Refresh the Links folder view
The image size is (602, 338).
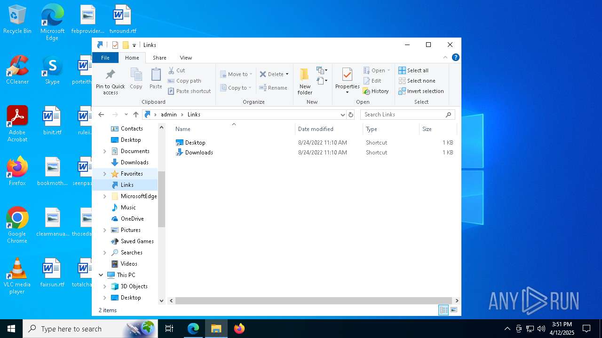(x=351, y=115)
